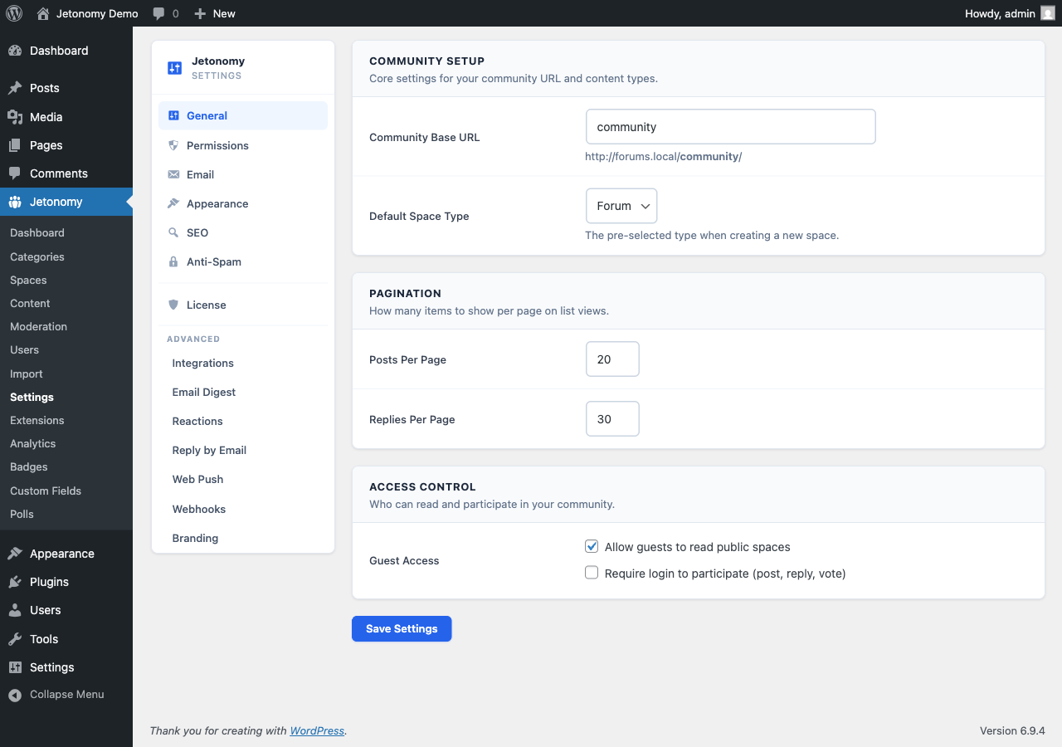Select the Appearance paintbrush icon in the sidebar
This screenshot has height=747, width=1062.
click(14, 554)
